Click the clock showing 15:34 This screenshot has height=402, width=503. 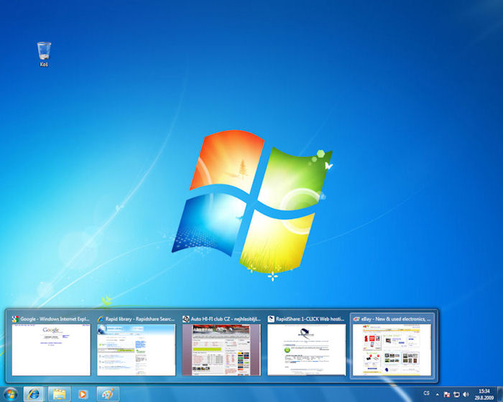pyautogui.click(x=483, y=394)
